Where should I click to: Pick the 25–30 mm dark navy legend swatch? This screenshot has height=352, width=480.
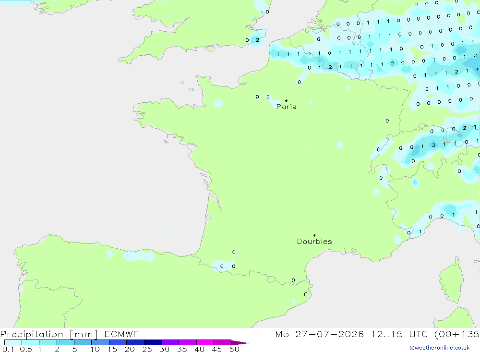point(153,342)
